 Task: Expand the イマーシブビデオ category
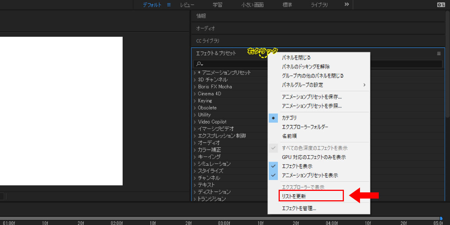coord(195,129)
